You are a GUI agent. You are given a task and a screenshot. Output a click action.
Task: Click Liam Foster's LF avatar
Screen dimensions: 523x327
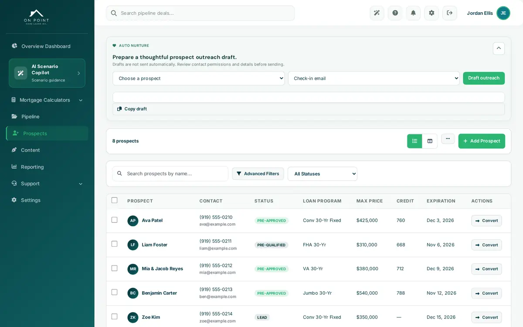click(133, 245)
